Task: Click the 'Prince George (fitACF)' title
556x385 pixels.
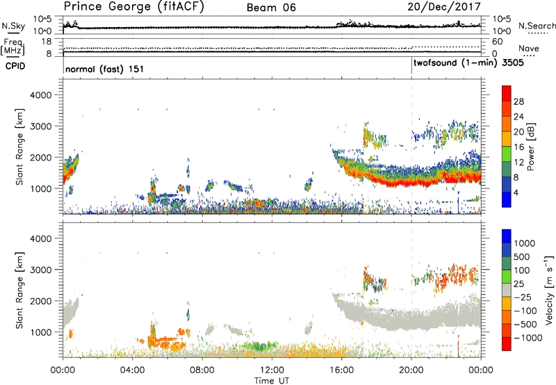Action: tap(133, 7)
